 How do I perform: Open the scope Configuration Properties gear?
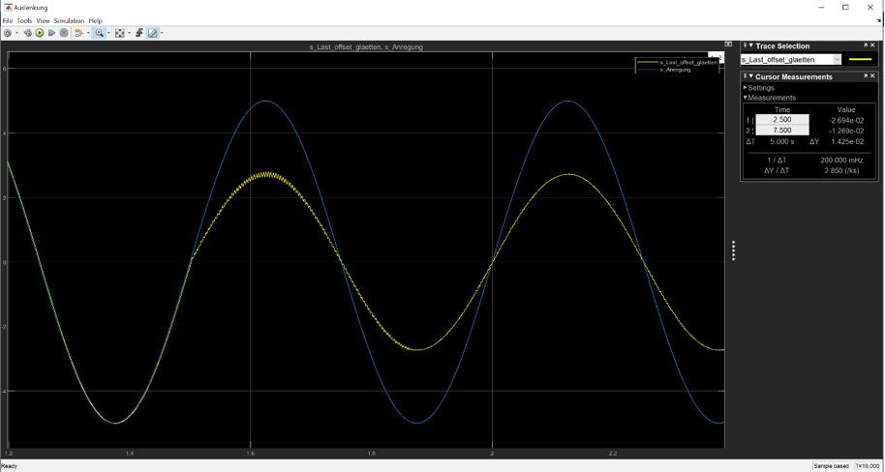8,33
